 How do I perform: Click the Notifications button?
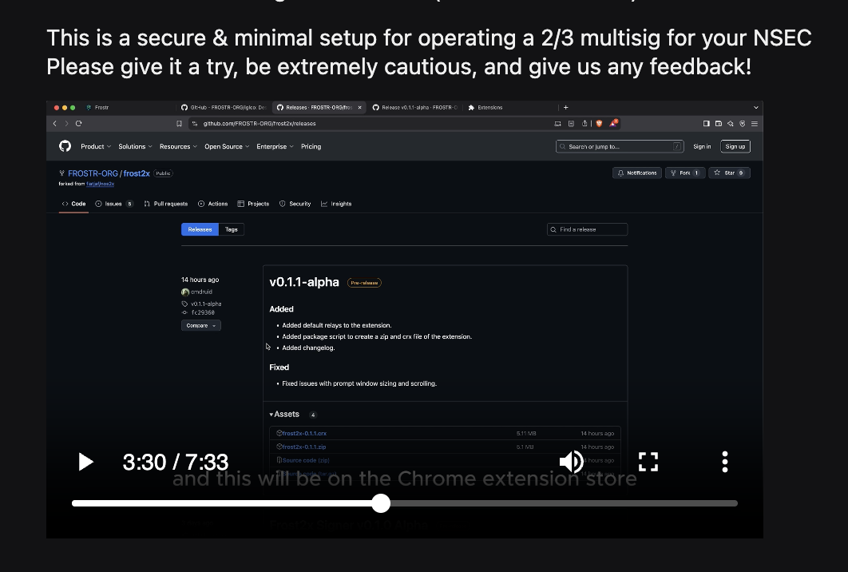point(636,173)
